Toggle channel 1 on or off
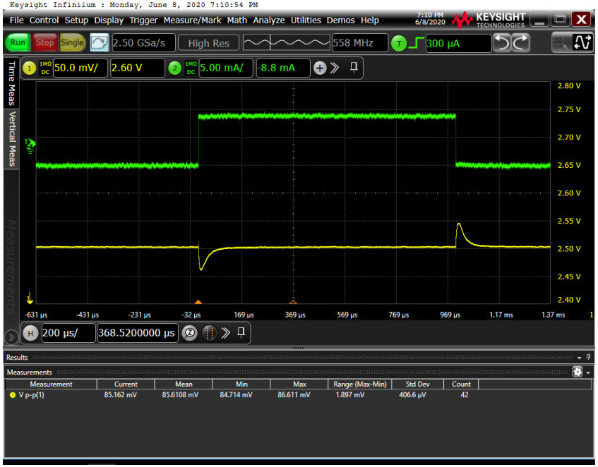Viewport: 598px width, 467px height. [28, 68]
